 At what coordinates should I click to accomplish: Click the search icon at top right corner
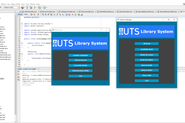184,4
